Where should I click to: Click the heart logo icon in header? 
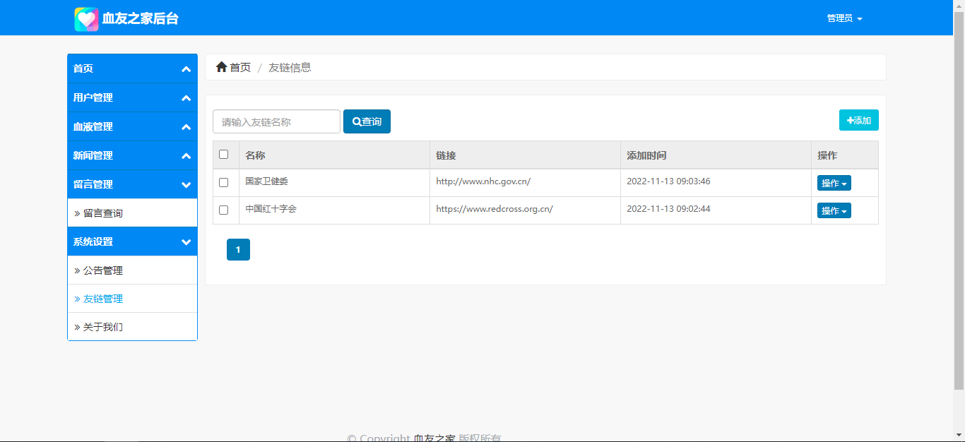click(x=86, y=19)
